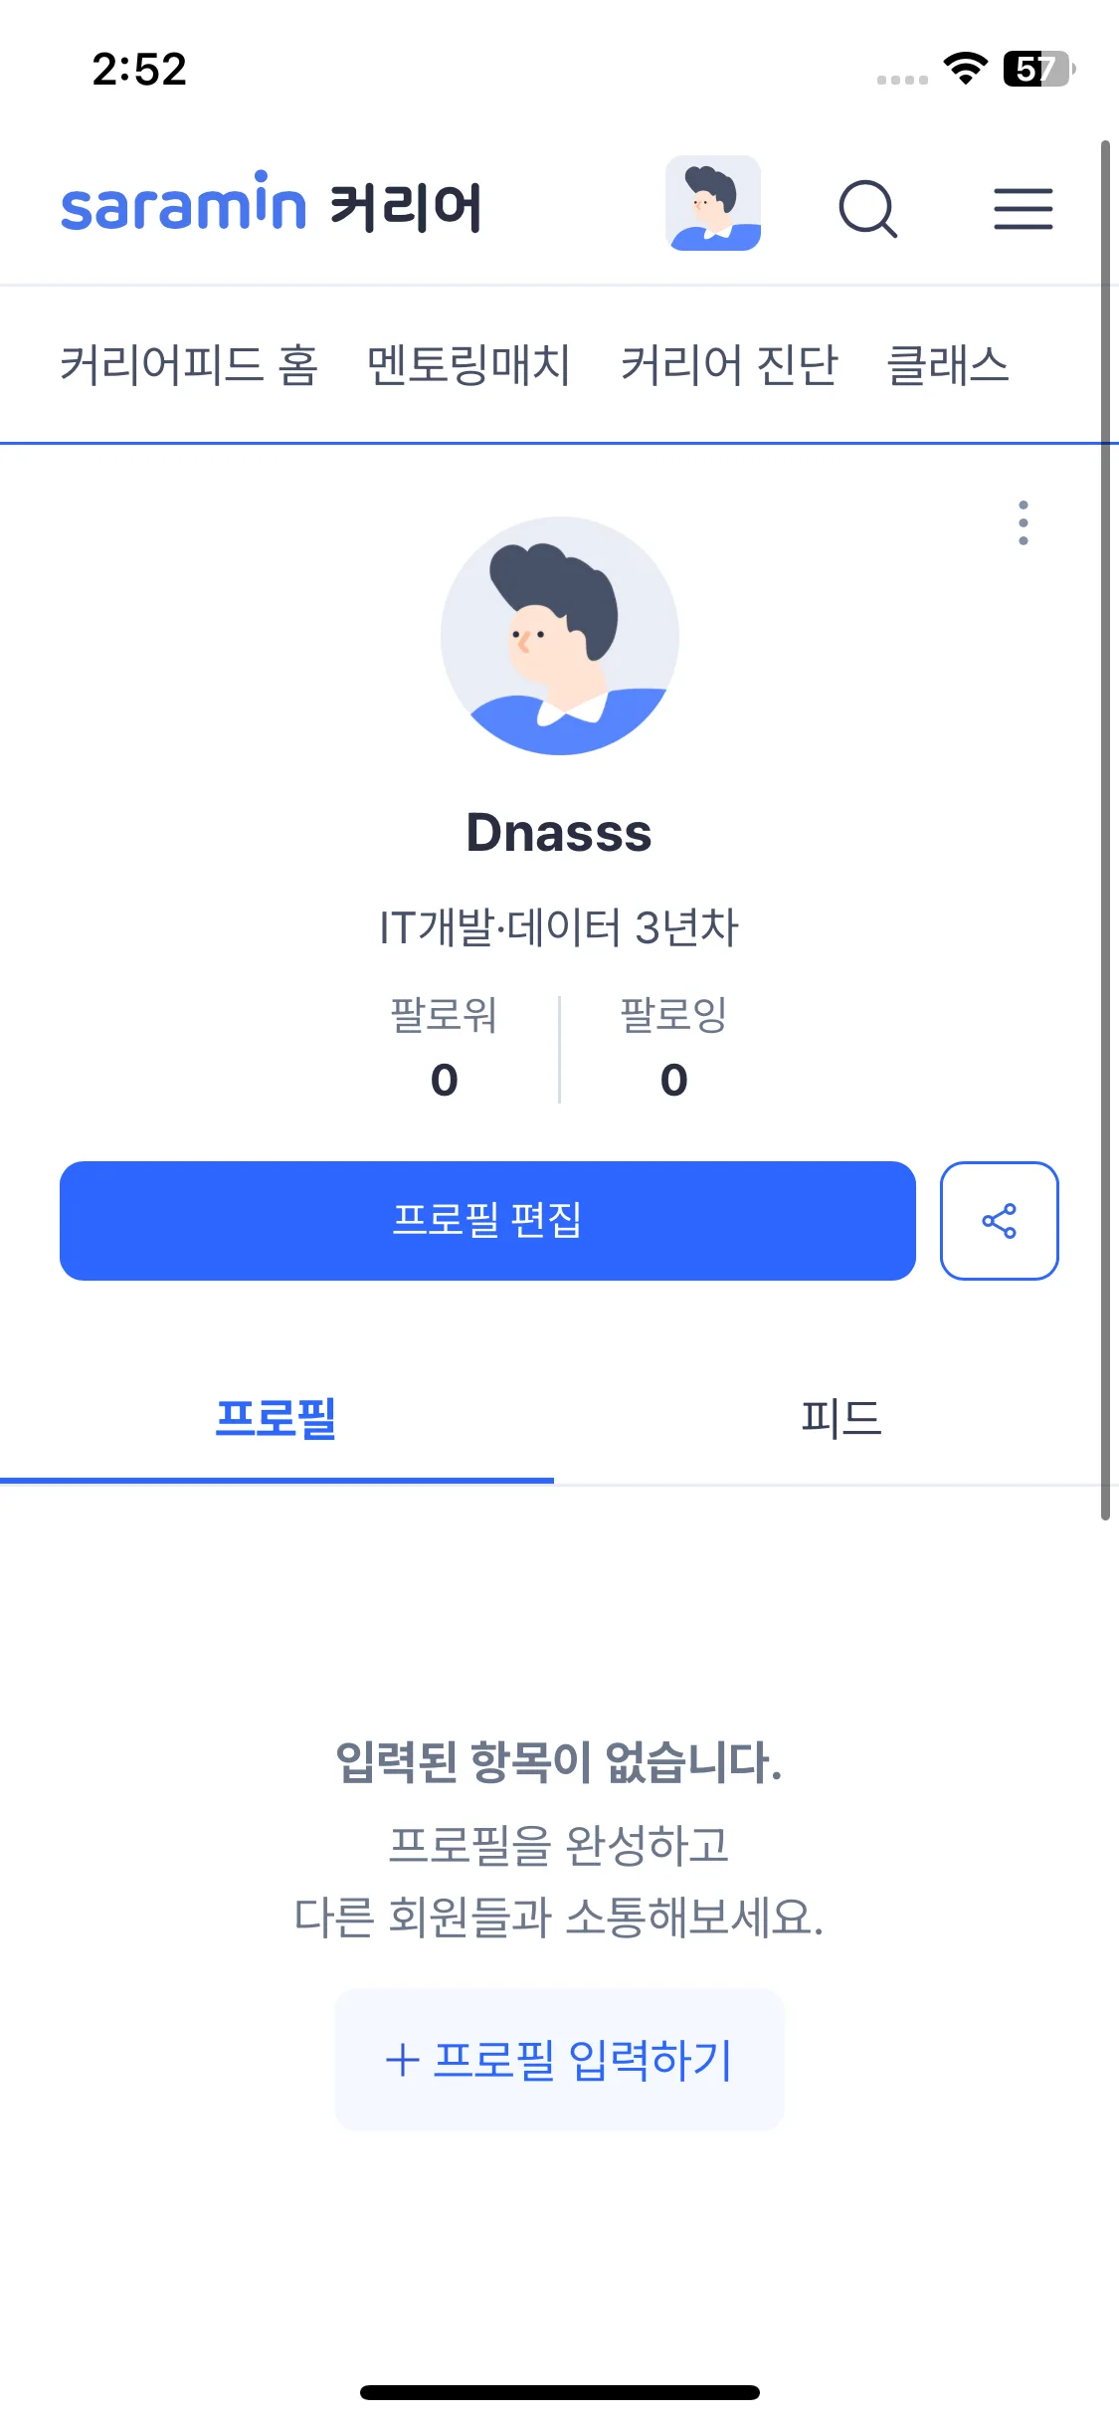Screen dimensions: 1119x2424
Task: Tap the saramin 커리어 logo
Action: pos(272,205)
